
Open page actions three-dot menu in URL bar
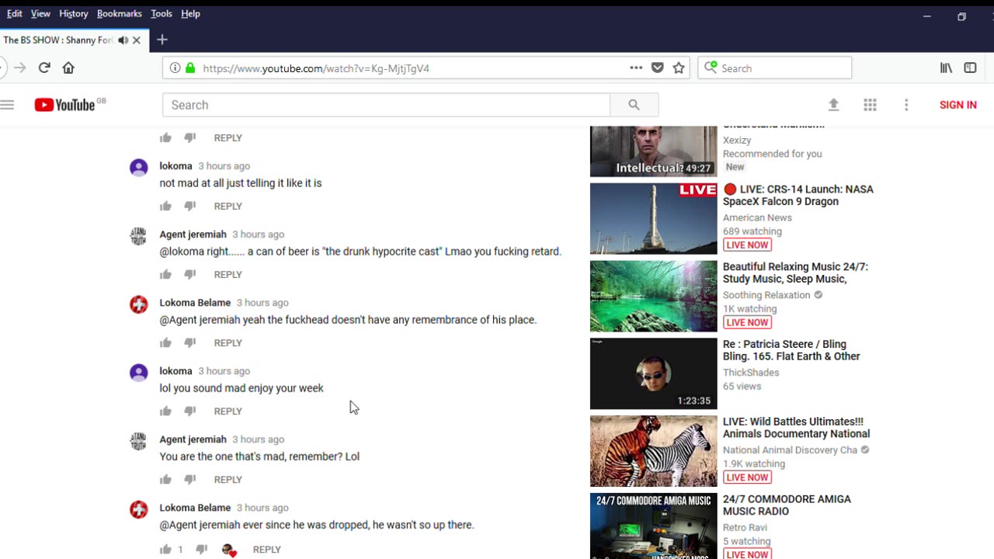636,68
